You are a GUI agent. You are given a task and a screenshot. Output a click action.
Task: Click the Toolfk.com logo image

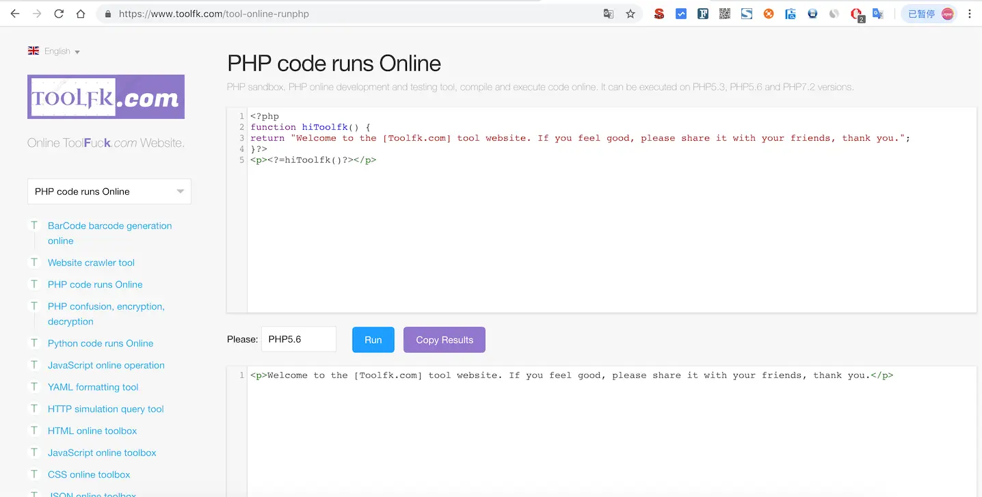point(105,96)
